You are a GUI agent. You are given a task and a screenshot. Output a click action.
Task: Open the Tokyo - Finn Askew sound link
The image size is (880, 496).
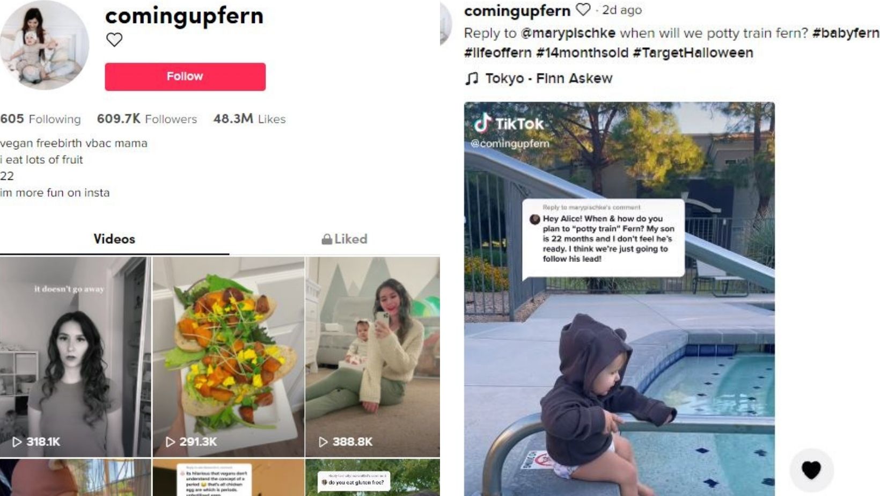point(548,78)
